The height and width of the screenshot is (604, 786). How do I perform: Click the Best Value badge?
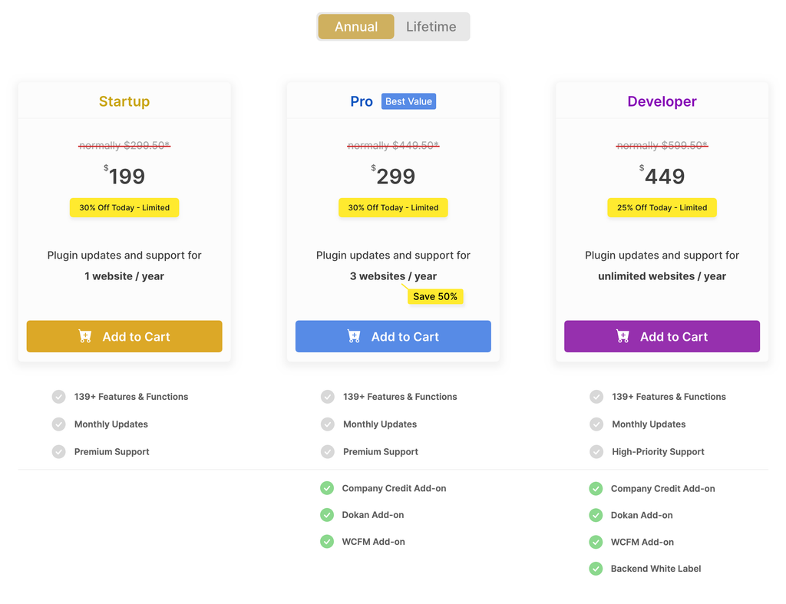pos(408,101)
